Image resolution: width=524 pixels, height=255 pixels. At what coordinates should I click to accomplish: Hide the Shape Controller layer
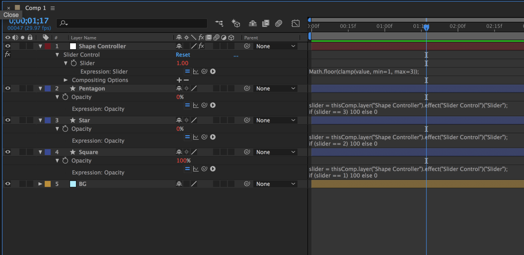8,46
